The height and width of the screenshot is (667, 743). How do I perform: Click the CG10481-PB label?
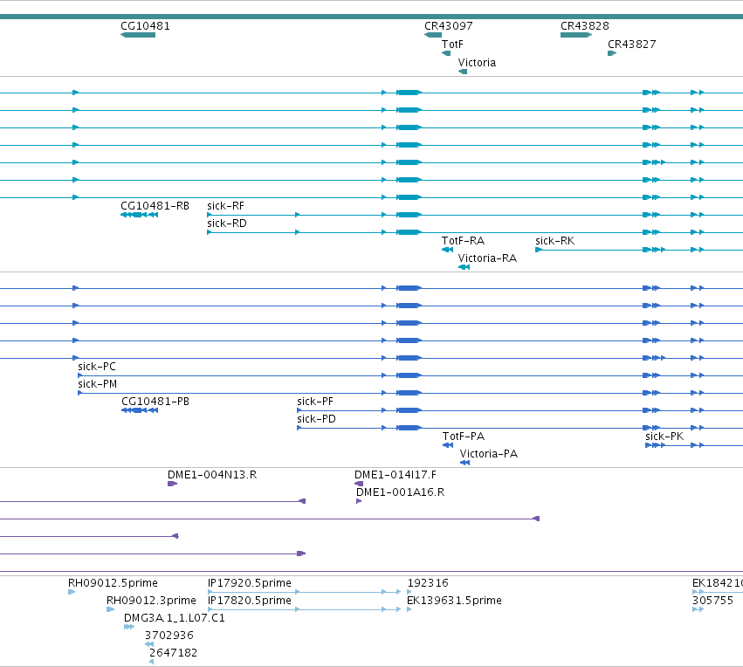(155, 402)
